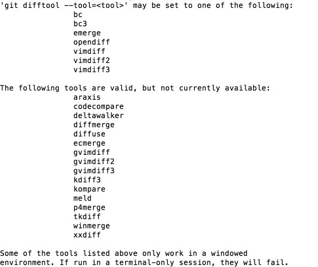The image size is (318, 267).
Task: Click the 'deltawalker' entry
Action: tap(98, 115)
